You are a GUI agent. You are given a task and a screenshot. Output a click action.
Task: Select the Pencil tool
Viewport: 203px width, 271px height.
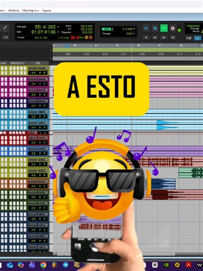(5, 28)
